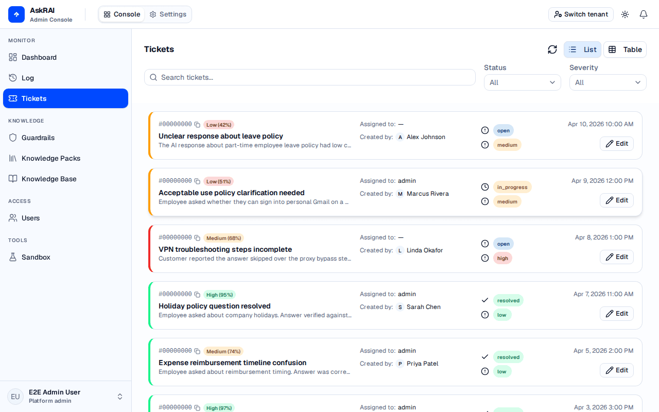This screenshot has width=659, height=412.
Task: Click the in_progress status badge
Action: pyautogui.click(x=512, y=187)
